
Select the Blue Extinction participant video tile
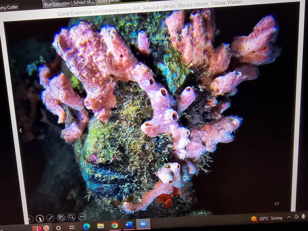(68, 4)
